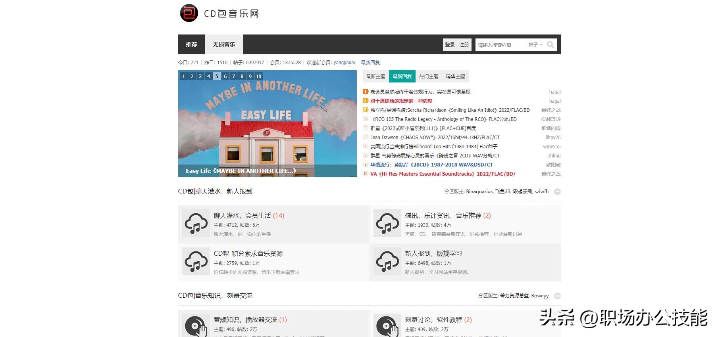This screenshot has height=337, width=718.
Task: Open post 老会员竟然始终干着违规行为
Action: click(x=420, y=92)
